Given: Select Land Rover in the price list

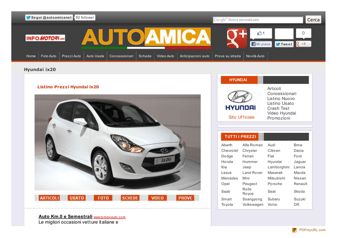Looking at the screenshot, I should (252, 173).
